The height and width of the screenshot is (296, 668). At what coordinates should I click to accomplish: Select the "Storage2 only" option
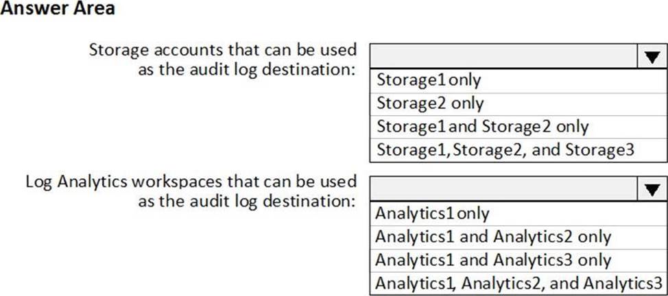click(x=430, y=103)
